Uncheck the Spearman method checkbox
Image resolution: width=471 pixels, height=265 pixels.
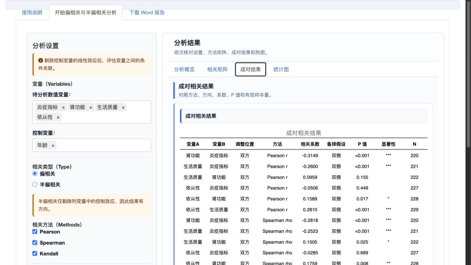[35, 243]
